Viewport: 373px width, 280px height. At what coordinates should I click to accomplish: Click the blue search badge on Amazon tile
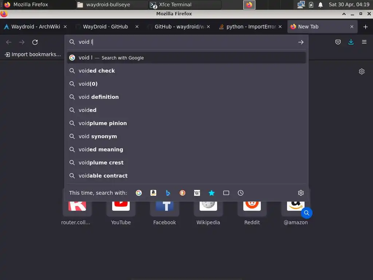(x=307, y=213)
